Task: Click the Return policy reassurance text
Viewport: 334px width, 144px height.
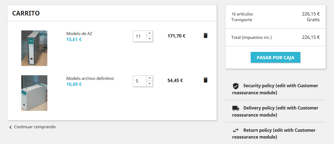Action: 279,130
